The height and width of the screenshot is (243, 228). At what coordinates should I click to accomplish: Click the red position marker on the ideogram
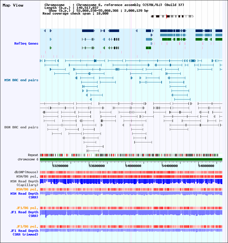tap(166, 16)
